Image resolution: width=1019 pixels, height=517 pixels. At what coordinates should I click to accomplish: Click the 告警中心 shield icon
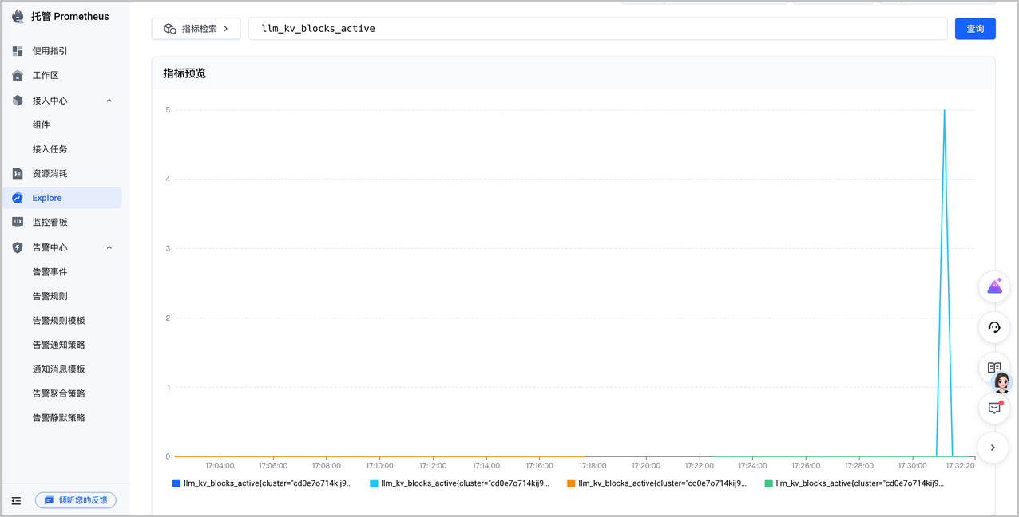18,247
